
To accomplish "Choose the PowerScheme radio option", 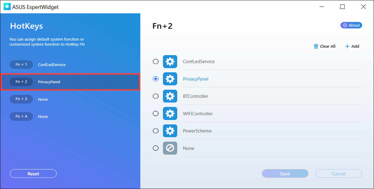I will (156, 131).
